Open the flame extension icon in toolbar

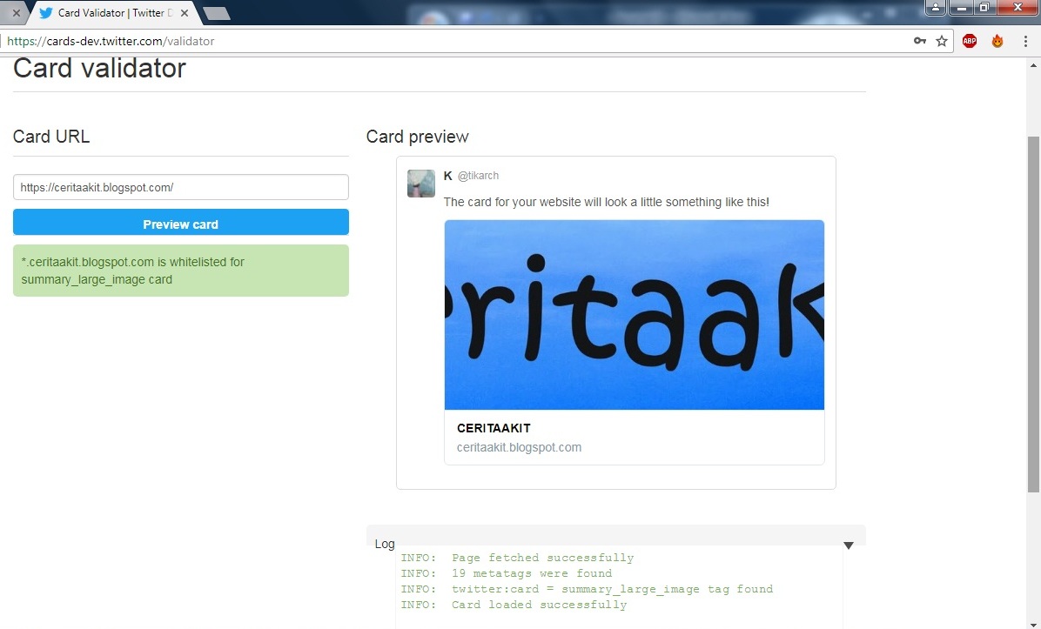[x=997, y=41]
